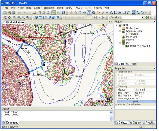Switch to the Display tab

click(x=135, y=122)
